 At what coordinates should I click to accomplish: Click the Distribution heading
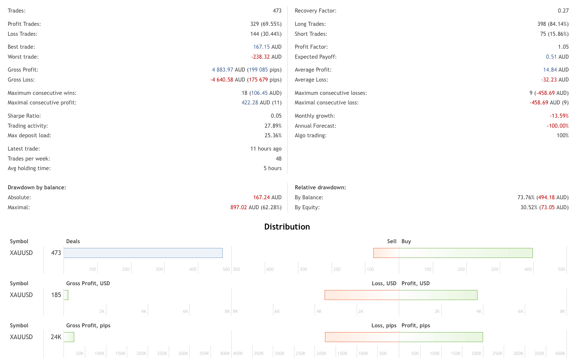click(x=287, y=227)
